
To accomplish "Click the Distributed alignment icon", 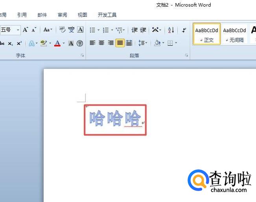I will tap(129, 43).
